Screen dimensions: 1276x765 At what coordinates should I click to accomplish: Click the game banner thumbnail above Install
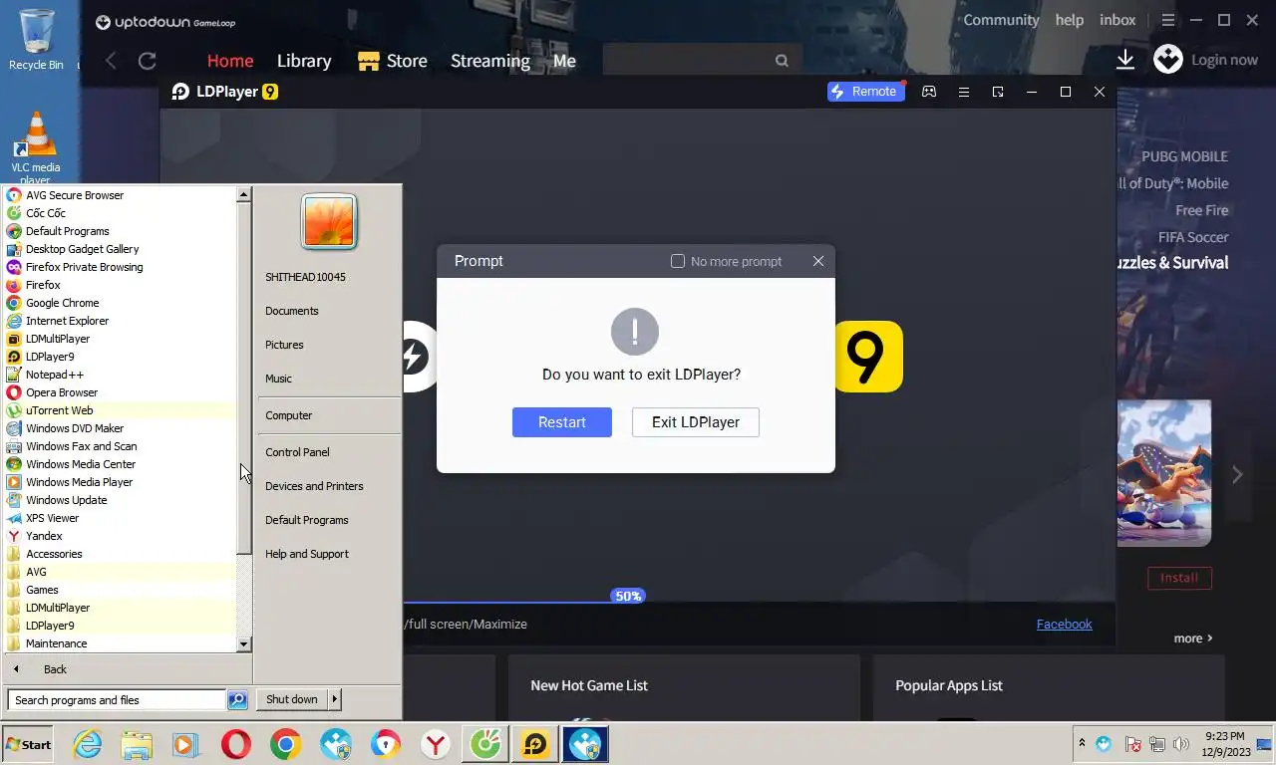coord(1164,473)
